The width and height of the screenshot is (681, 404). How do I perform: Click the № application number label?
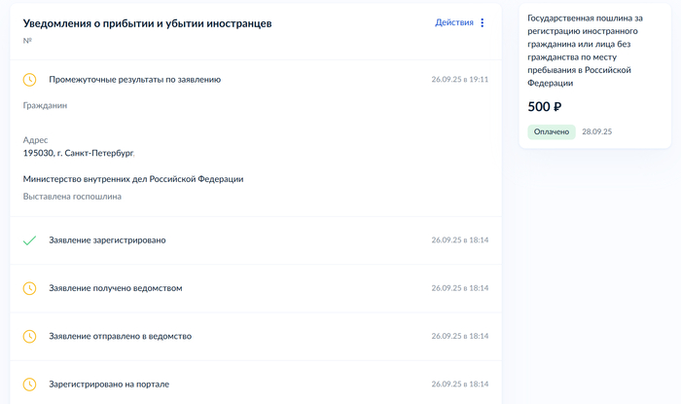click(x=27, y=41)
